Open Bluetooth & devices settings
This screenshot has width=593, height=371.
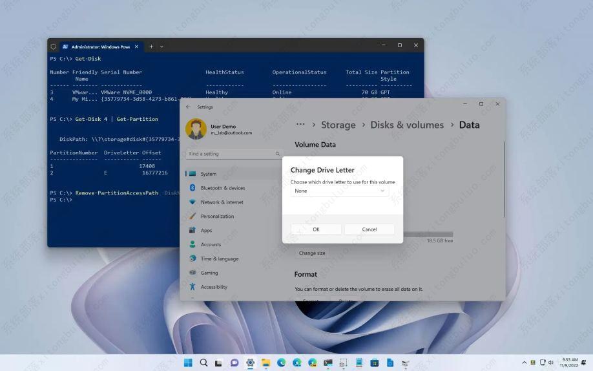coord(222,188)
